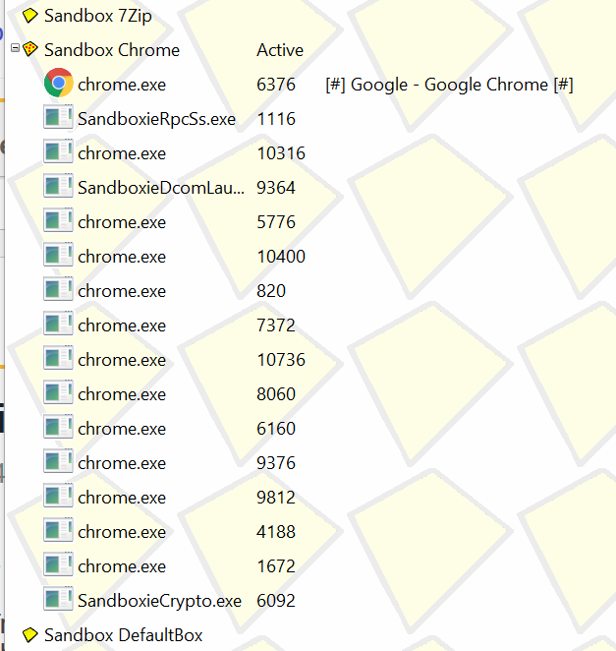Click PID value 9376
This screenshot has height=651, width=616.
[276, 463]
